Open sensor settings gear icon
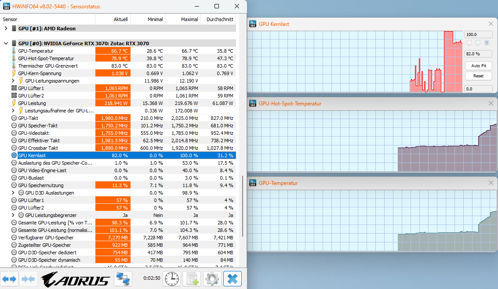This screenshot has height=289, width=498. 212,279
